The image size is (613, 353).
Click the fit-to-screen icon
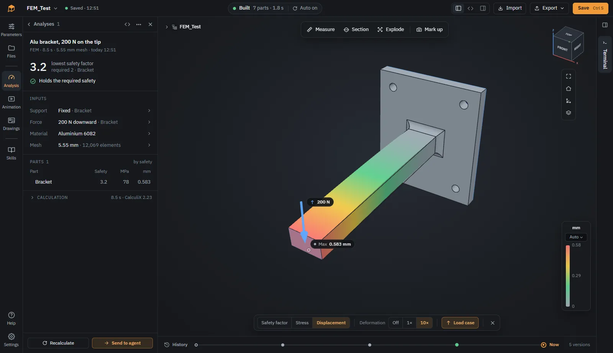click(x=569, y=76)
